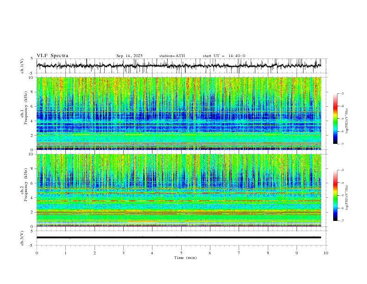Click the date 'Sep. 14, 2025'
Image resolution: width=367 pixels, height=284 pixels.
point(129,56)
